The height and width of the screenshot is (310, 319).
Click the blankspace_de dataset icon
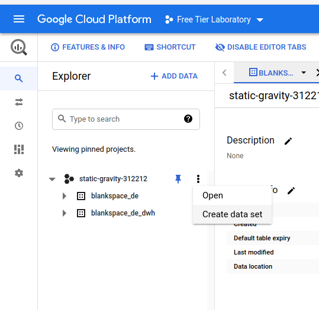81,196
